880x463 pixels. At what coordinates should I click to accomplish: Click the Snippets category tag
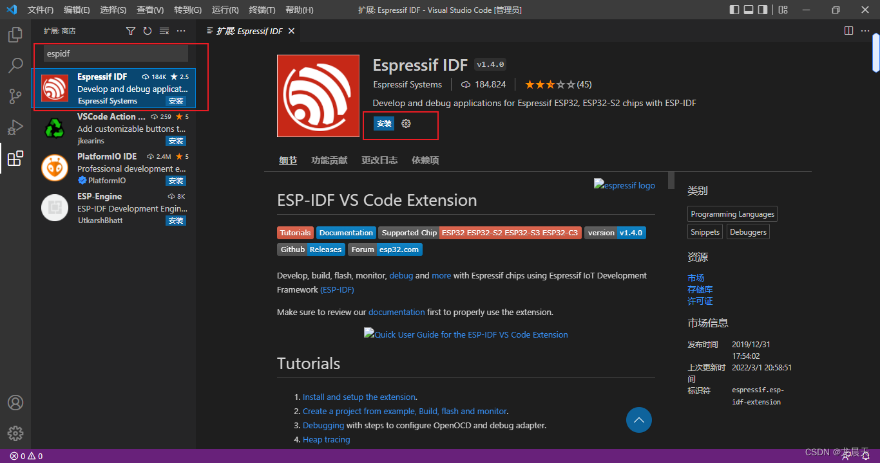[x=705, y=232]
